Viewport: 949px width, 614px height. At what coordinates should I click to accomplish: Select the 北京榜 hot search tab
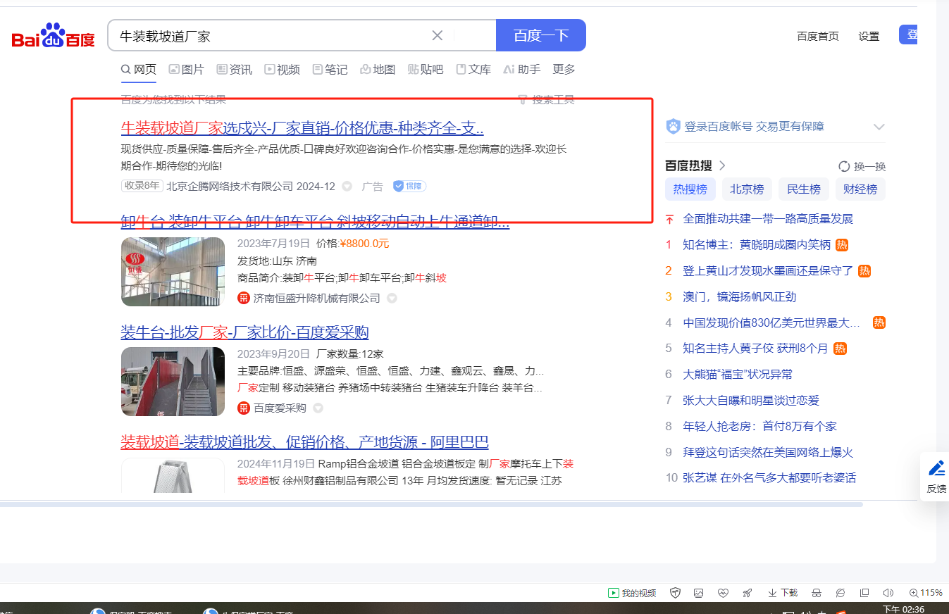point(747,189)
